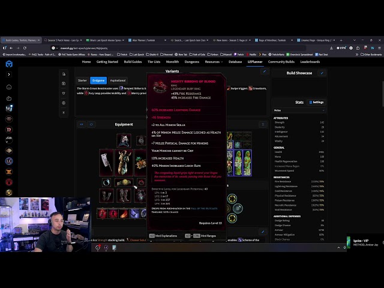This screenshot has width=384, height=288.
Task: Select the boots equipment slot
Action: 124,196
